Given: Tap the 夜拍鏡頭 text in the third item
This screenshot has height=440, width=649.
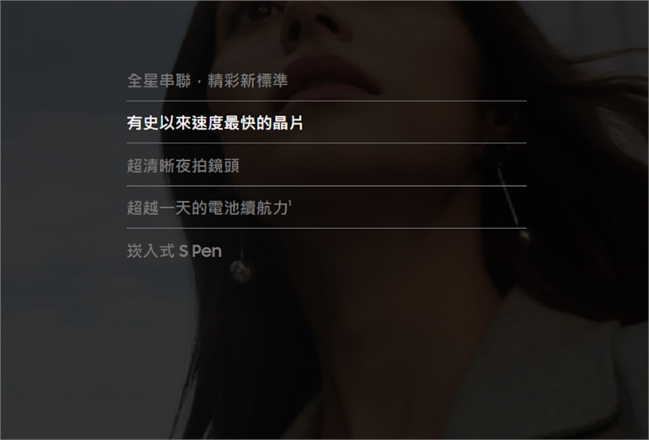Looking at the screenshot, I should click(x=208, y=166).
